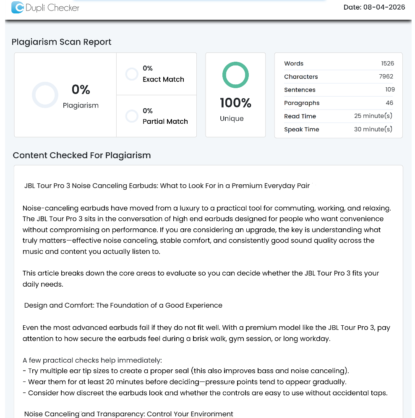Click the 0% Plagiarism circle gauge

tap(45, 95)
